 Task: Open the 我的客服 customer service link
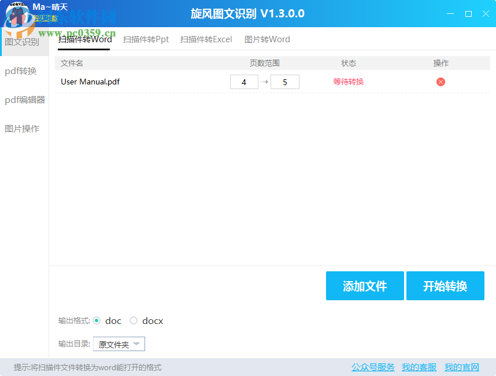pyautogui.click(x=419, y=367)
